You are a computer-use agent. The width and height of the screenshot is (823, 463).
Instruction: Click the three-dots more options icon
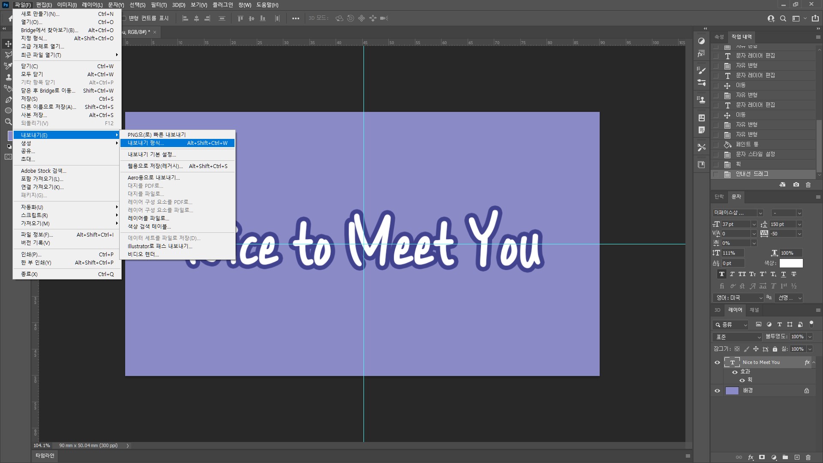point(295,18)
